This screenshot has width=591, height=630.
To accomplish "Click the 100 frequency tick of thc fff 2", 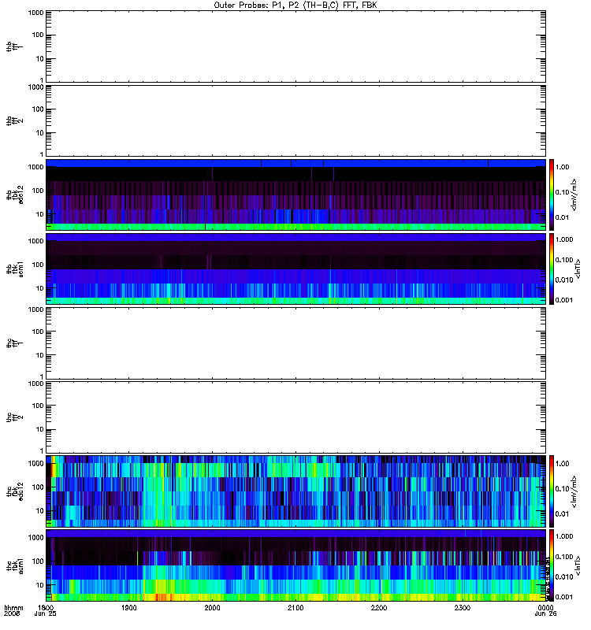I will [x=38, y=406].
